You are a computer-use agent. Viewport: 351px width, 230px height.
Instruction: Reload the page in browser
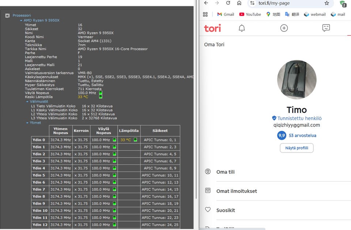(228, 3)
